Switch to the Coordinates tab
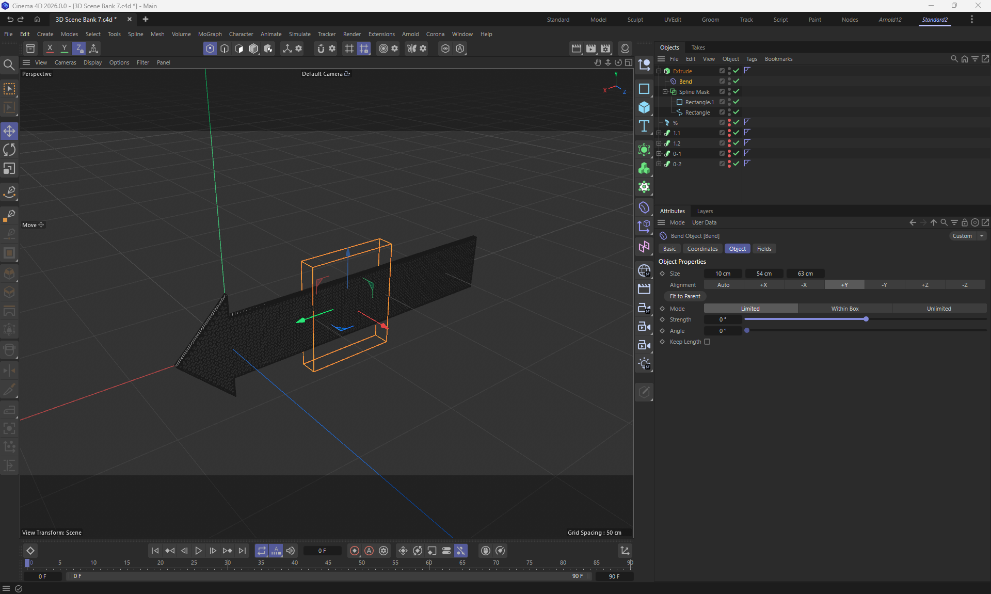The width and height of the screenshot is (991, 594). [x=702, y=249]
